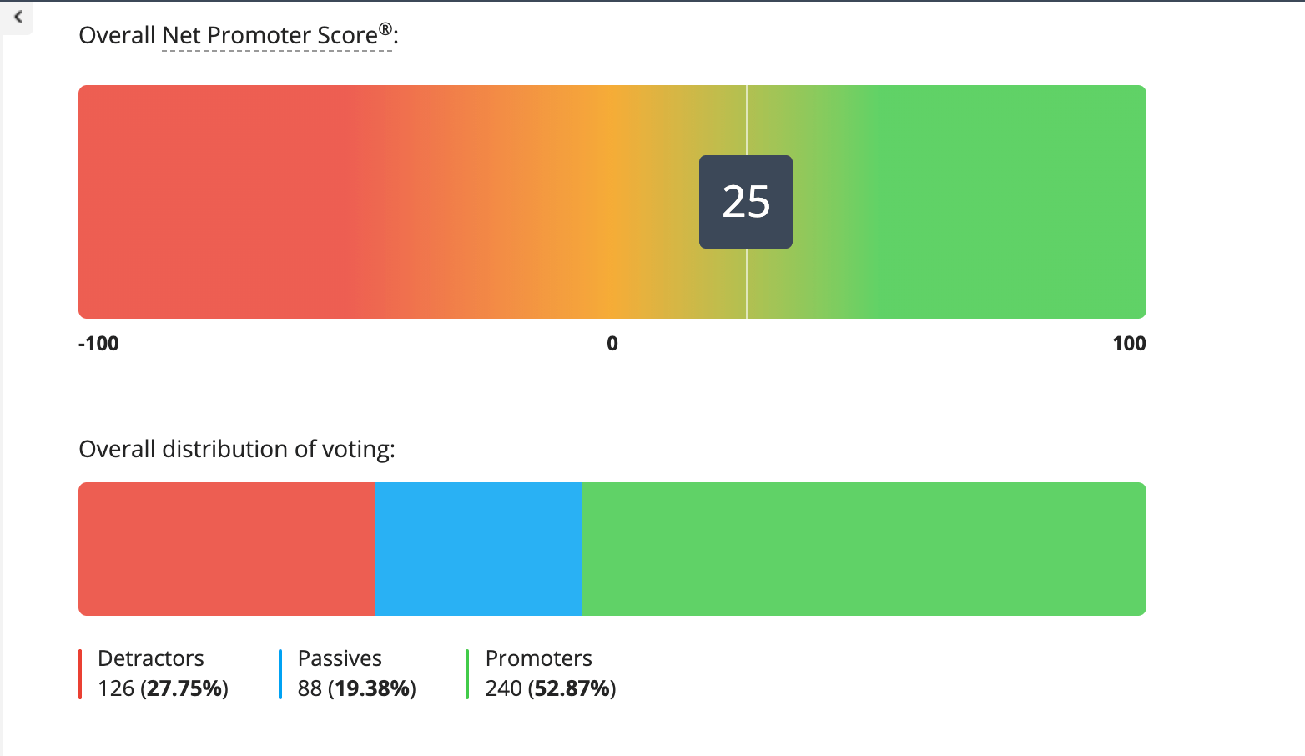Select the Promoters legend label
Viewport: 1305px width, 756px height.
point(539,658)
